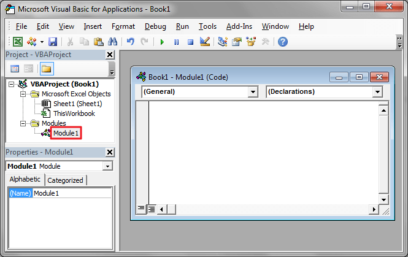Click the Reset stop icon
The width and height of the screenshot is (408, 257).
click(x=190, y=42)
